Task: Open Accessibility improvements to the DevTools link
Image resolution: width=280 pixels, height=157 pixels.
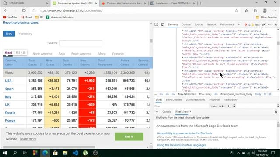Action: [185, 133]
